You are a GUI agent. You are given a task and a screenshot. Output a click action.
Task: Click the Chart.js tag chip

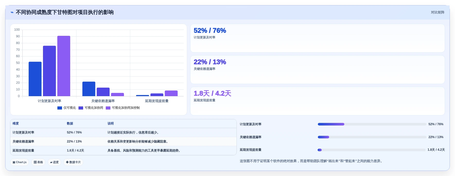point(20,162)
